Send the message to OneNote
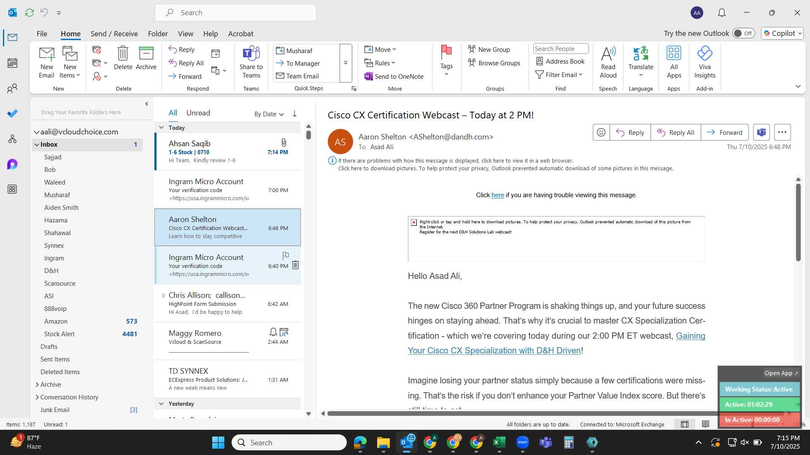 394,76
